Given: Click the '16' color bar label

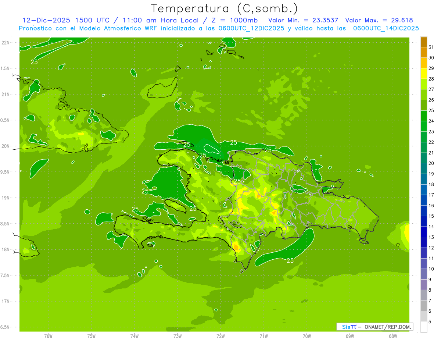Looking at the screenshot, I should pos(431,206).
